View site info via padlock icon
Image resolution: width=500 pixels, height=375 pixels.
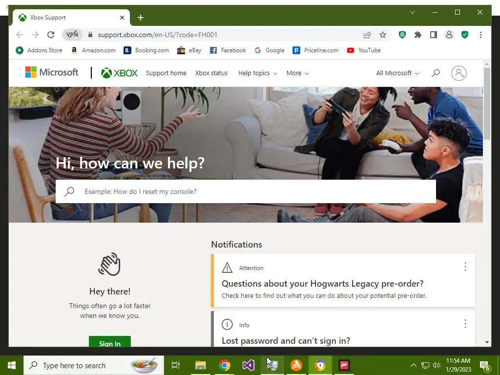pos(90,35)
